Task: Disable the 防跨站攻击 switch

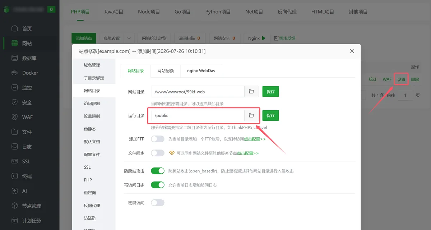Action: point(158,171)
